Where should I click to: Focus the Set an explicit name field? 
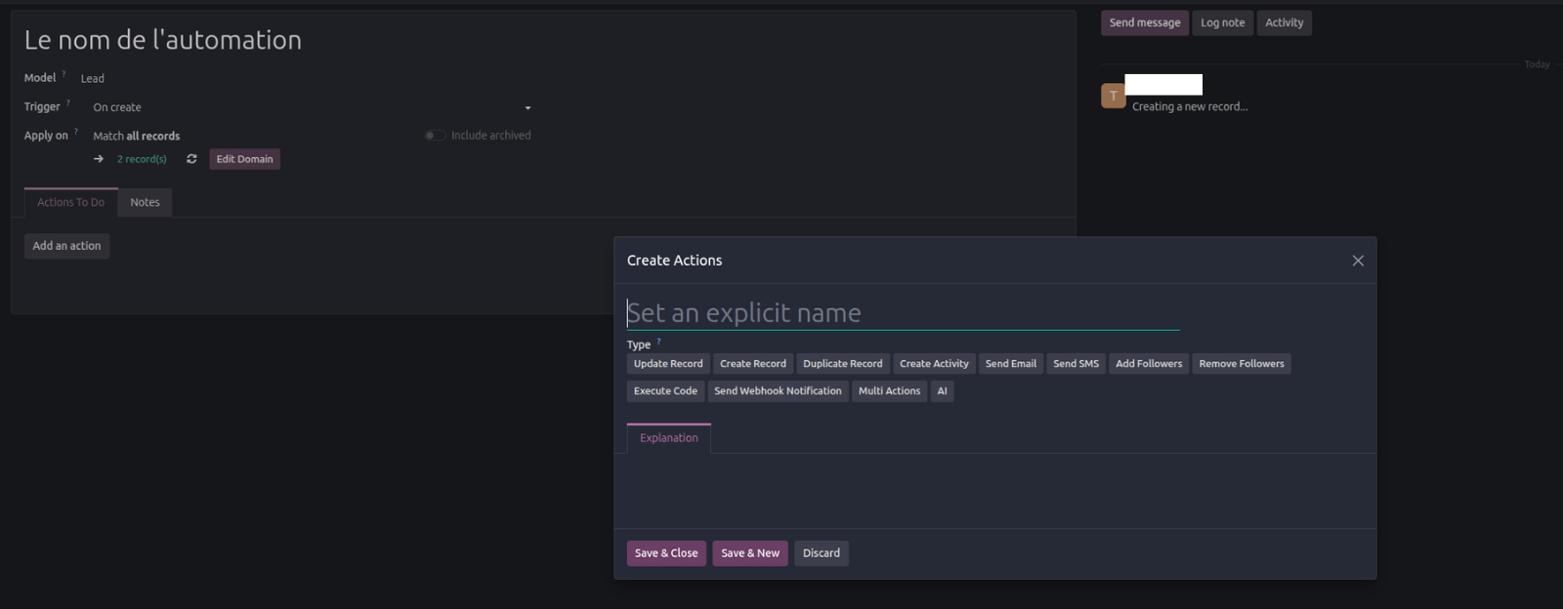(x=903, y=313)
